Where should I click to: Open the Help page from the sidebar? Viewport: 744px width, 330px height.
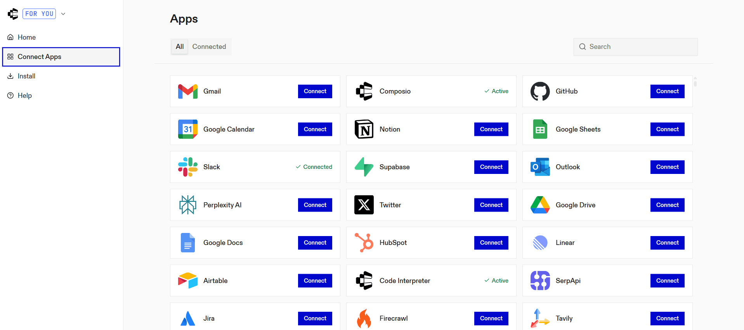click(x=61, y=96)
